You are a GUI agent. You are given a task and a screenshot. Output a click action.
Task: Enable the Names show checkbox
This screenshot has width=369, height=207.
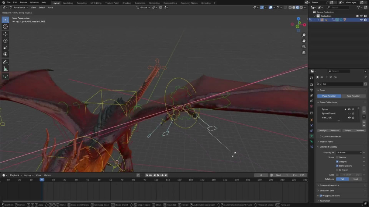coord(337,157)
